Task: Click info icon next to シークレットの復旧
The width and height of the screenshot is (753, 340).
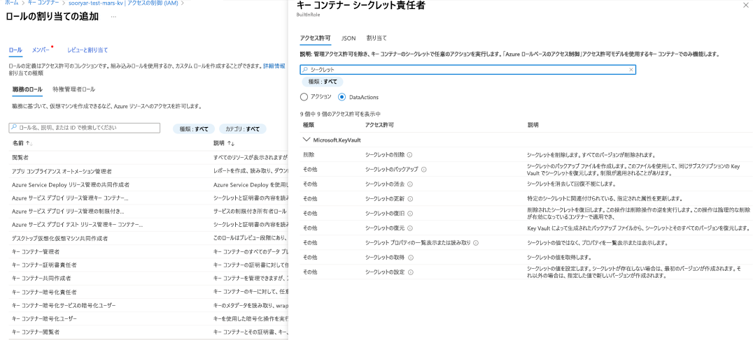Action: 409,213
